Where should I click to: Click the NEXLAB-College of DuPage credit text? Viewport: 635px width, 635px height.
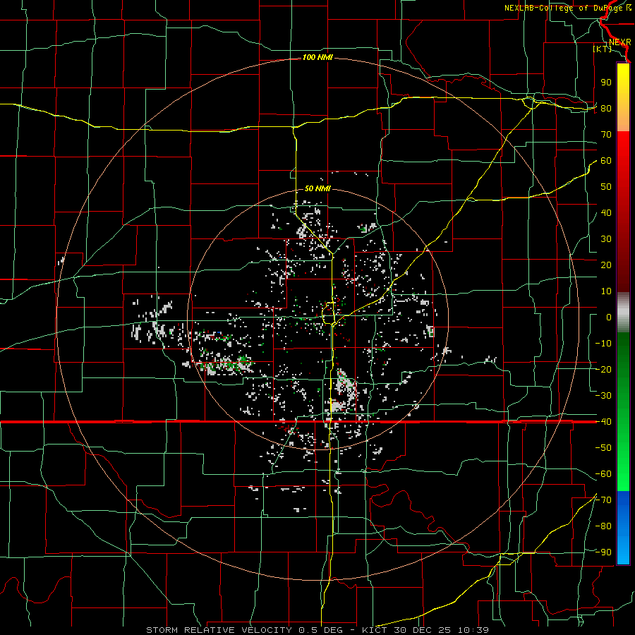[x=567, y=8]
